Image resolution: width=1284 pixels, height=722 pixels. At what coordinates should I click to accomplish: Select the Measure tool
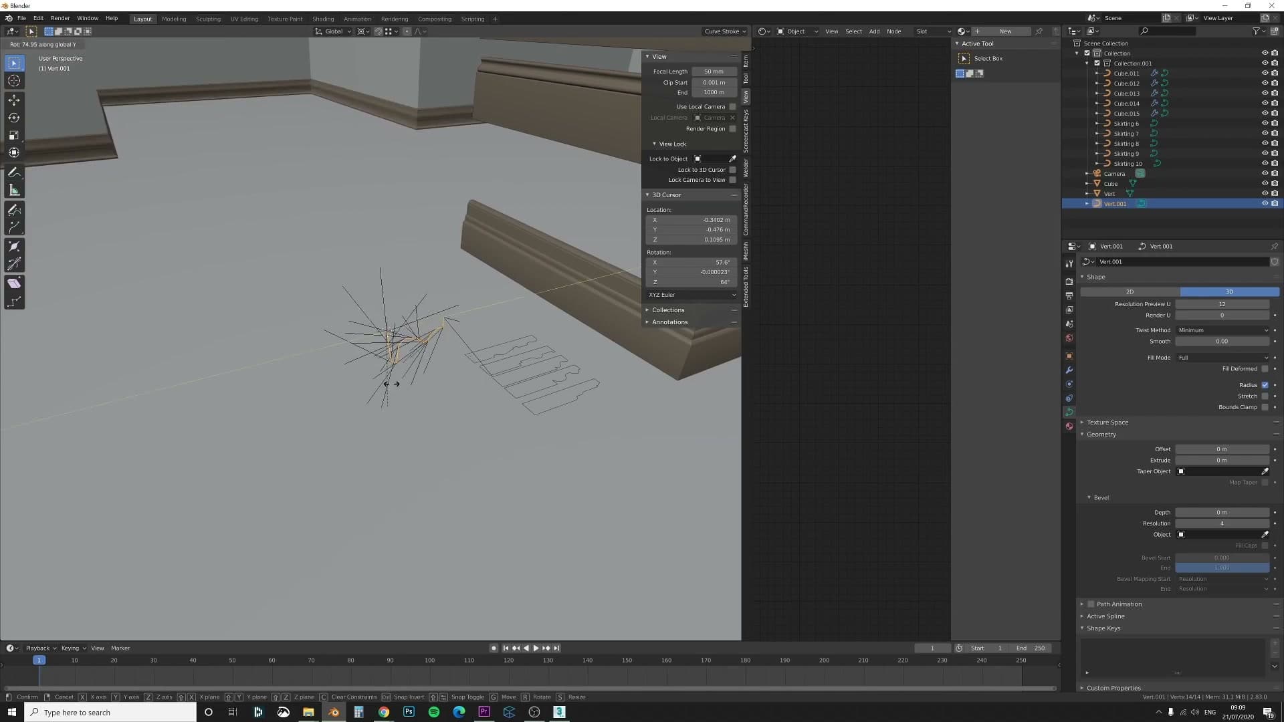coord(14,191)
